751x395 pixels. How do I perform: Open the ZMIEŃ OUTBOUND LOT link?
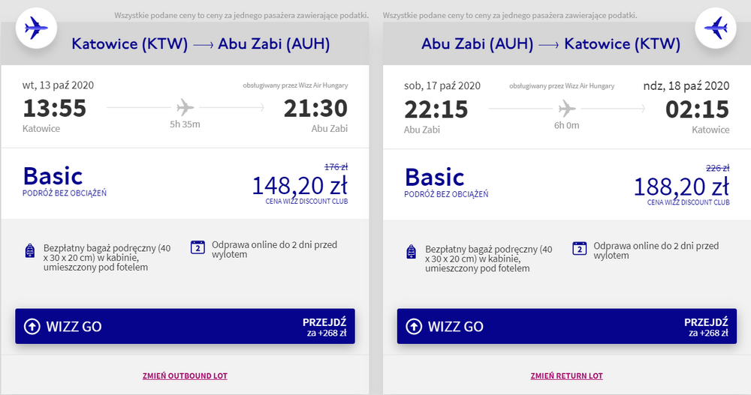tap(185, 376)
